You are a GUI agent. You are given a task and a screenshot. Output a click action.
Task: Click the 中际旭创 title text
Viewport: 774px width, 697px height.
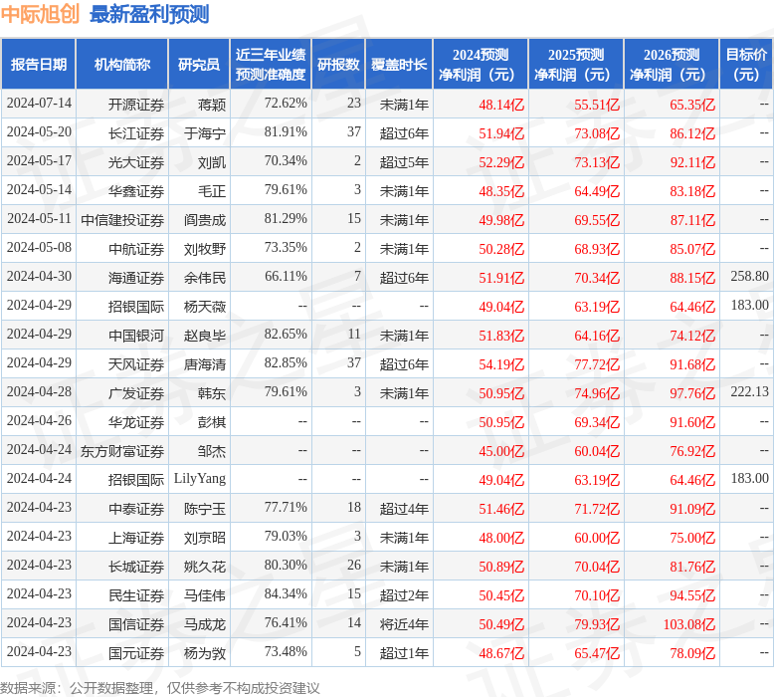(40, 14)
